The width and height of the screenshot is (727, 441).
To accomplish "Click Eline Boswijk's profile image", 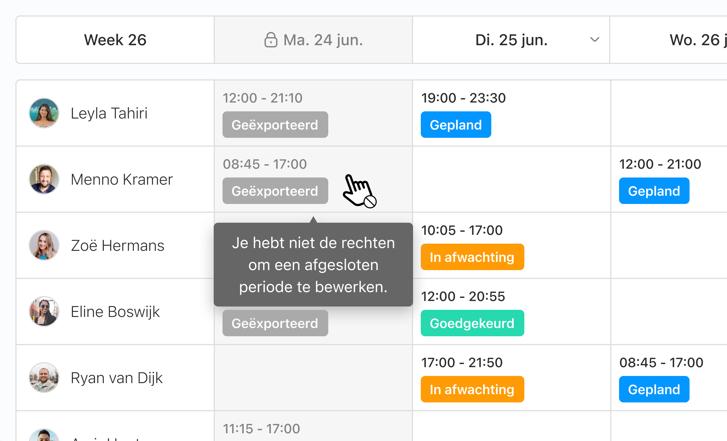I will pos(44,311).
